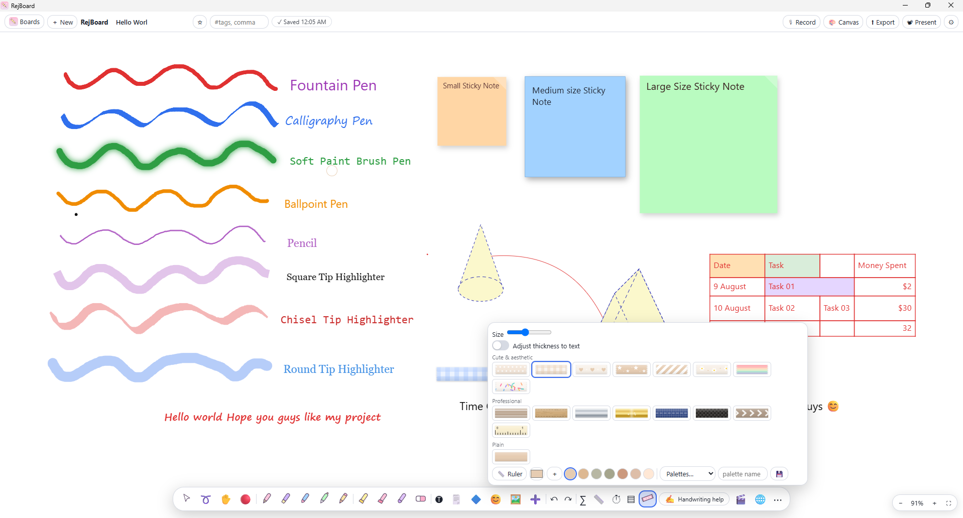The width and height of the screenshot is (963, 518).
Task: Open the emoji picker
Action: point(496,499)
